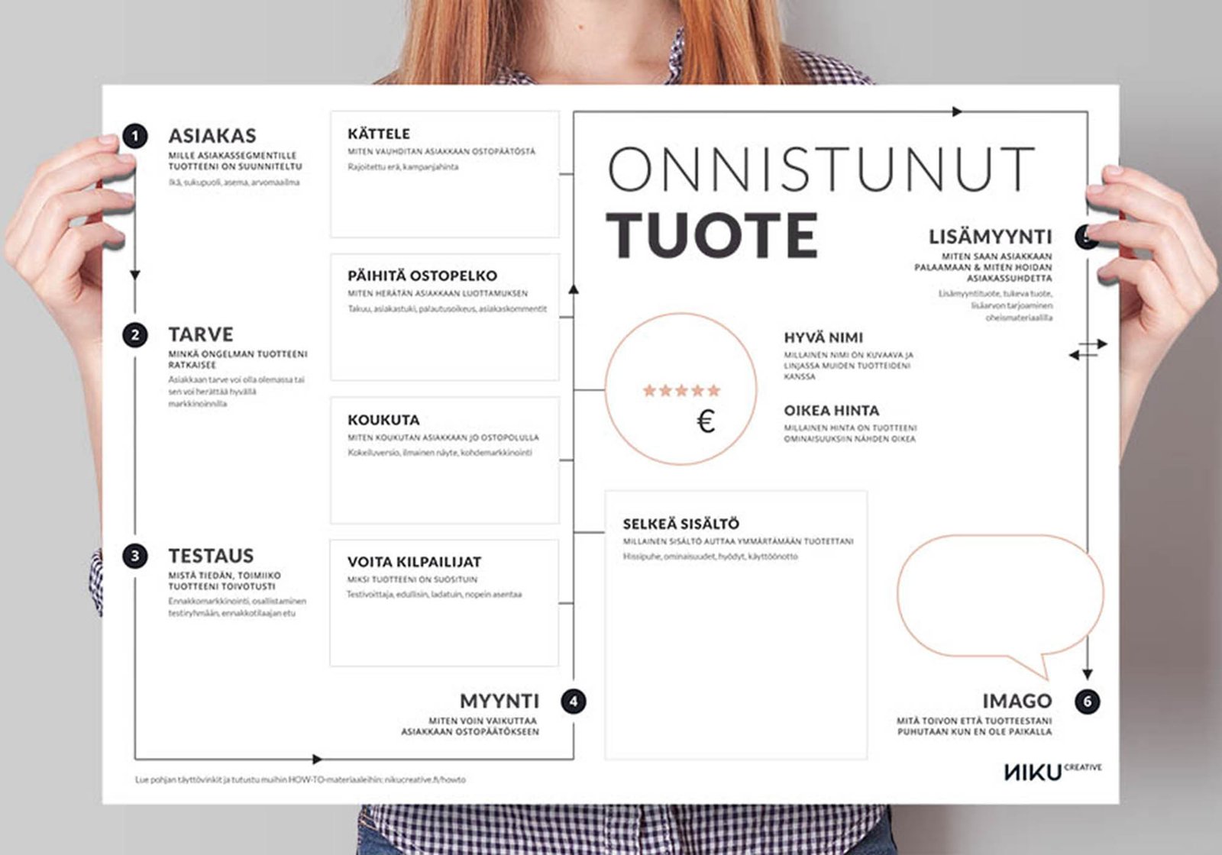
Task: Click inside the VOITA KILPAILIJAT box
Action: [445, 603]
